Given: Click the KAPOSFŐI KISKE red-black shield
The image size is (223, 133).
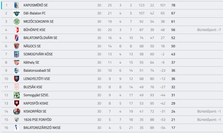Looking at the screenshot, I should tap(17, 103).
